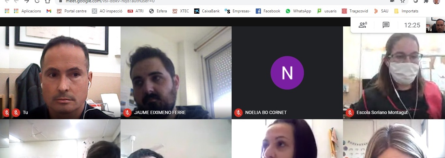Image resolution: width=445 pixels, height=158 pixels.
Task: Open the participants list icon
Action: [362, 25]
